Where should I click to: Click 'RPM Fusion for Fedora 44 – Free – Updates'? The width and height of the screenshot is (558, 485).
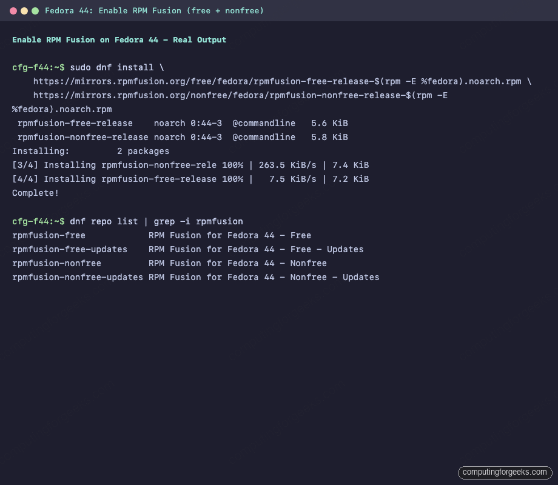coord(256,249)
